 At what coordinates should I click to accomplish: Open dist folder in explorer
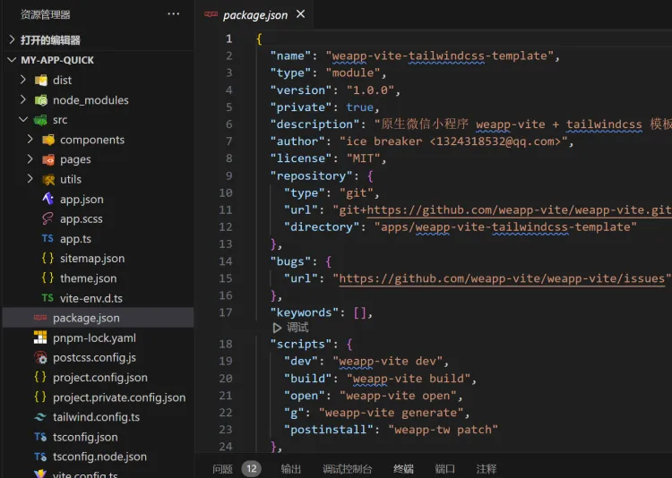click(62, 80)
